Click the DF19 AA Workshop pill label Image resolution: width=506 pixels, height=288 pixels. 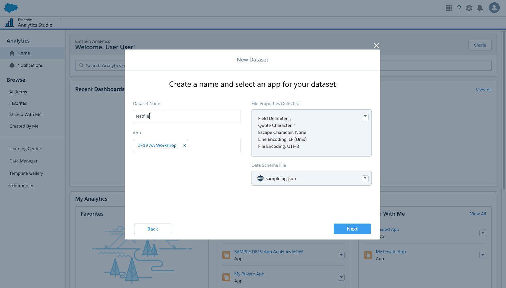point(157,145)
